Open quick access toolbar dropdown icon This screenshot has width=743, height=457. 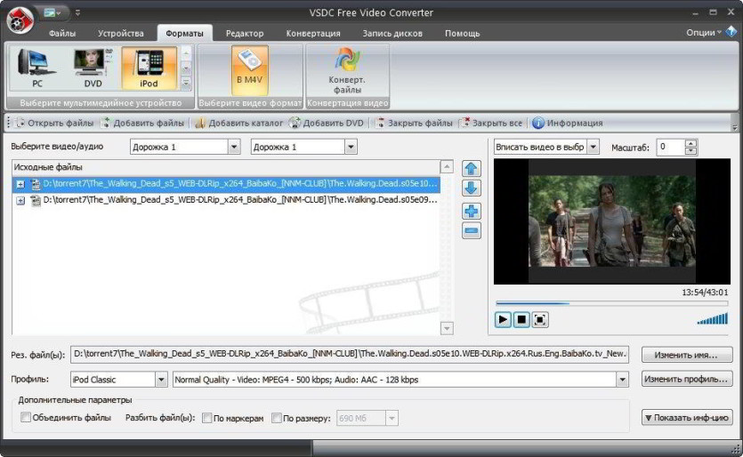point(52,12)
